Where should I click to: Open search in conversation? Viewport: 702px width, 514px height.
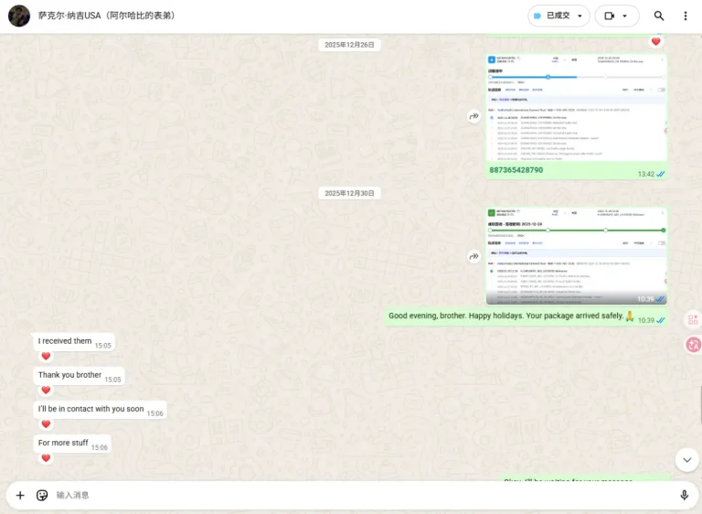click(658, 16)
